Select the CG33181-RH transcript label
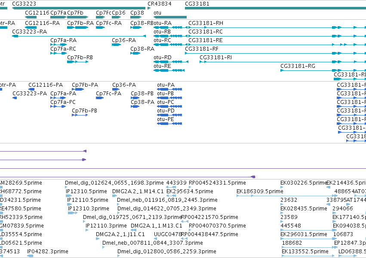This screenshot has width=366, height=258. tap(206, 23)
